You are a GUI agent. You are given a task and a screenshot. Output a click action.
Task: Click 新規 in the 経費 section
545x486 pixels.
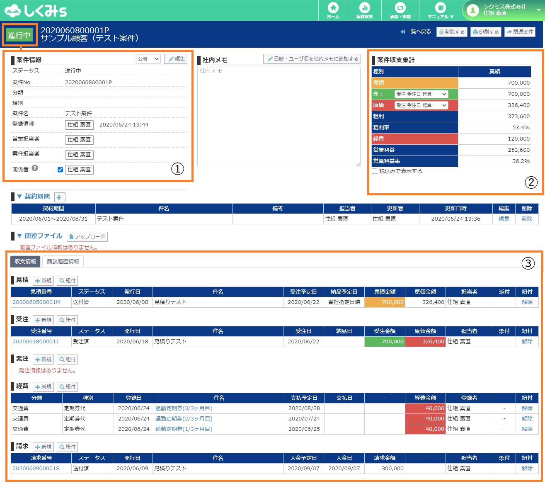(43, 387)
